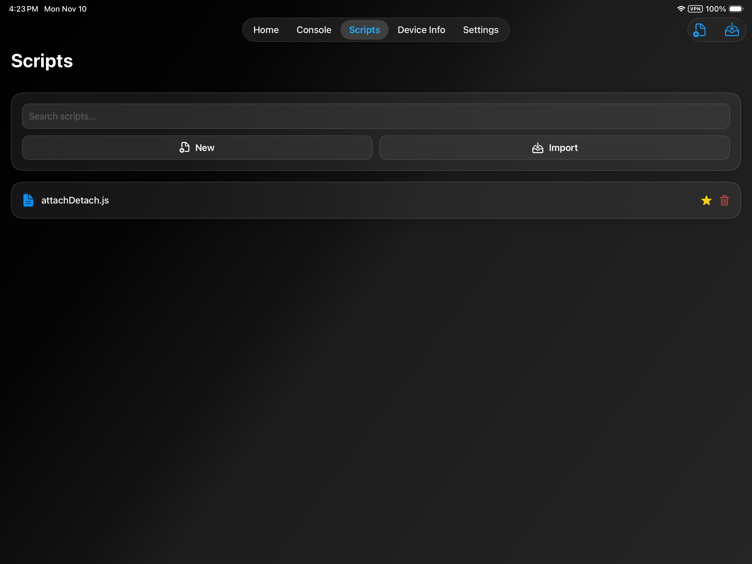Image resolution: width=752 pixels, height=564 pixels.
Task: Tap the VPN status indicator
Action: coord(695,9)
